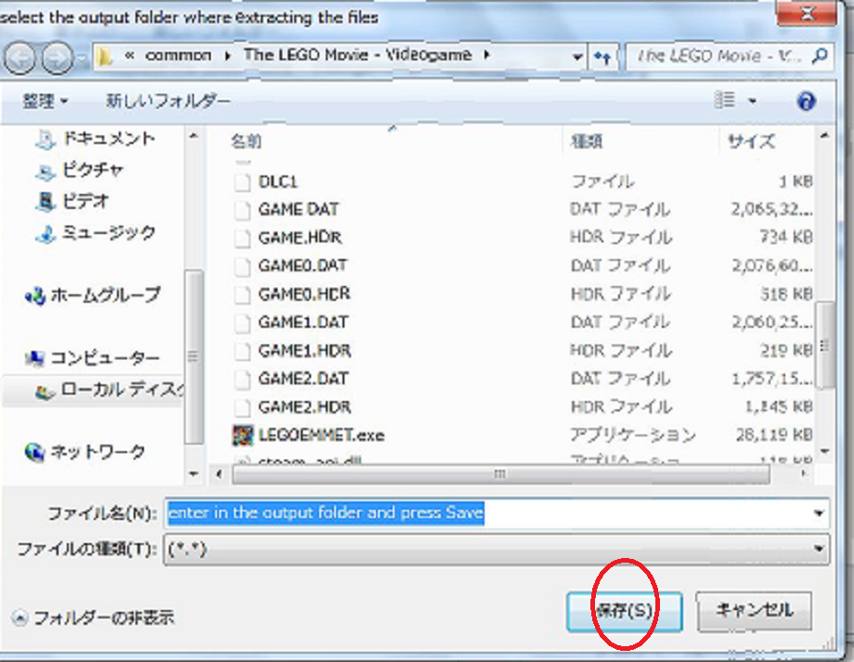Screen dimensions: 854x662
Task: Select ホームグループ in navigation pane
Action: pyautogui.click(x=93, y=296)
